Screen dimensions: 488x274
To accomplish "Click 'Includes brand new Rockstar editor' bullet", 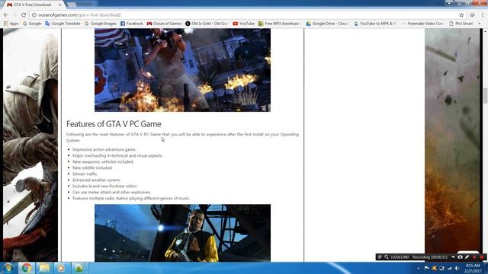I will pyautogui.click(x=105, y=186).
